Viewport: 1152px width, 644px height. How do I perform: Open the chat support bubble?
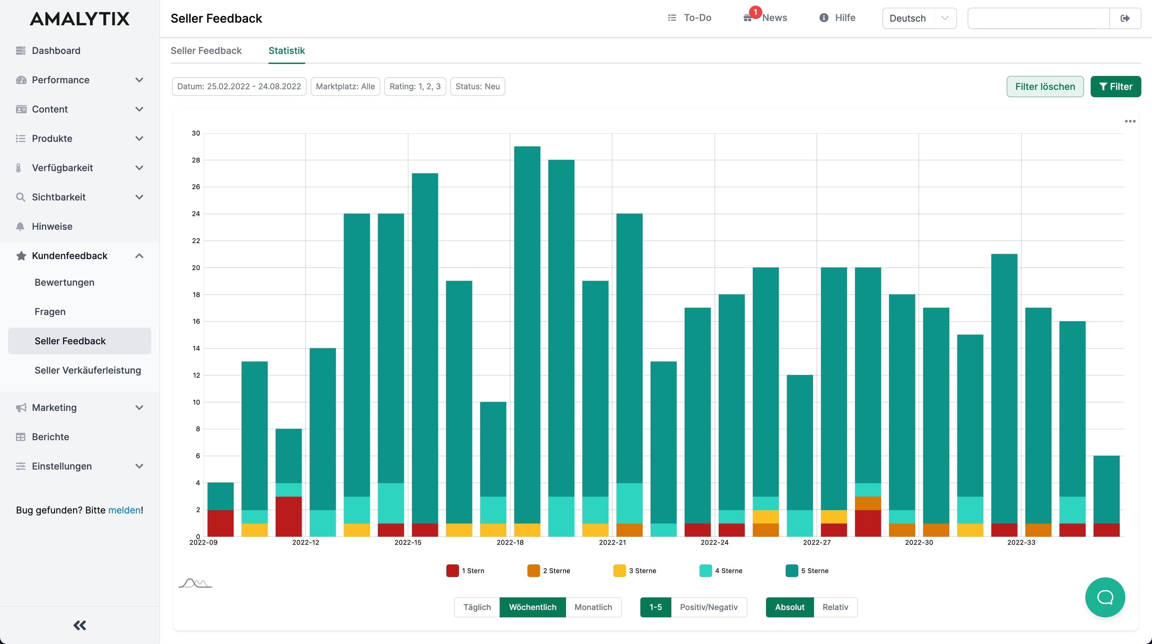click(x=1105, y=597)
